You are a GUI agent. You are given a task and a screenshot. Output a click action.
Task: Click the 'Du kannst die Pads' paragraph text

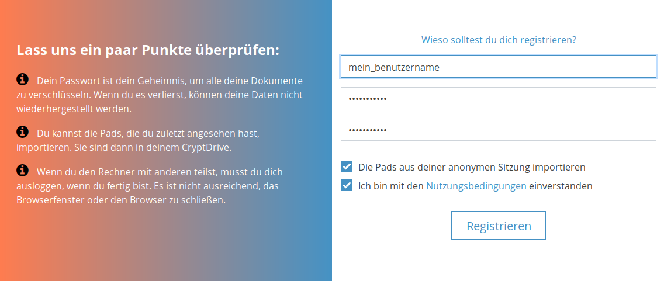click(x=138, y=140)
